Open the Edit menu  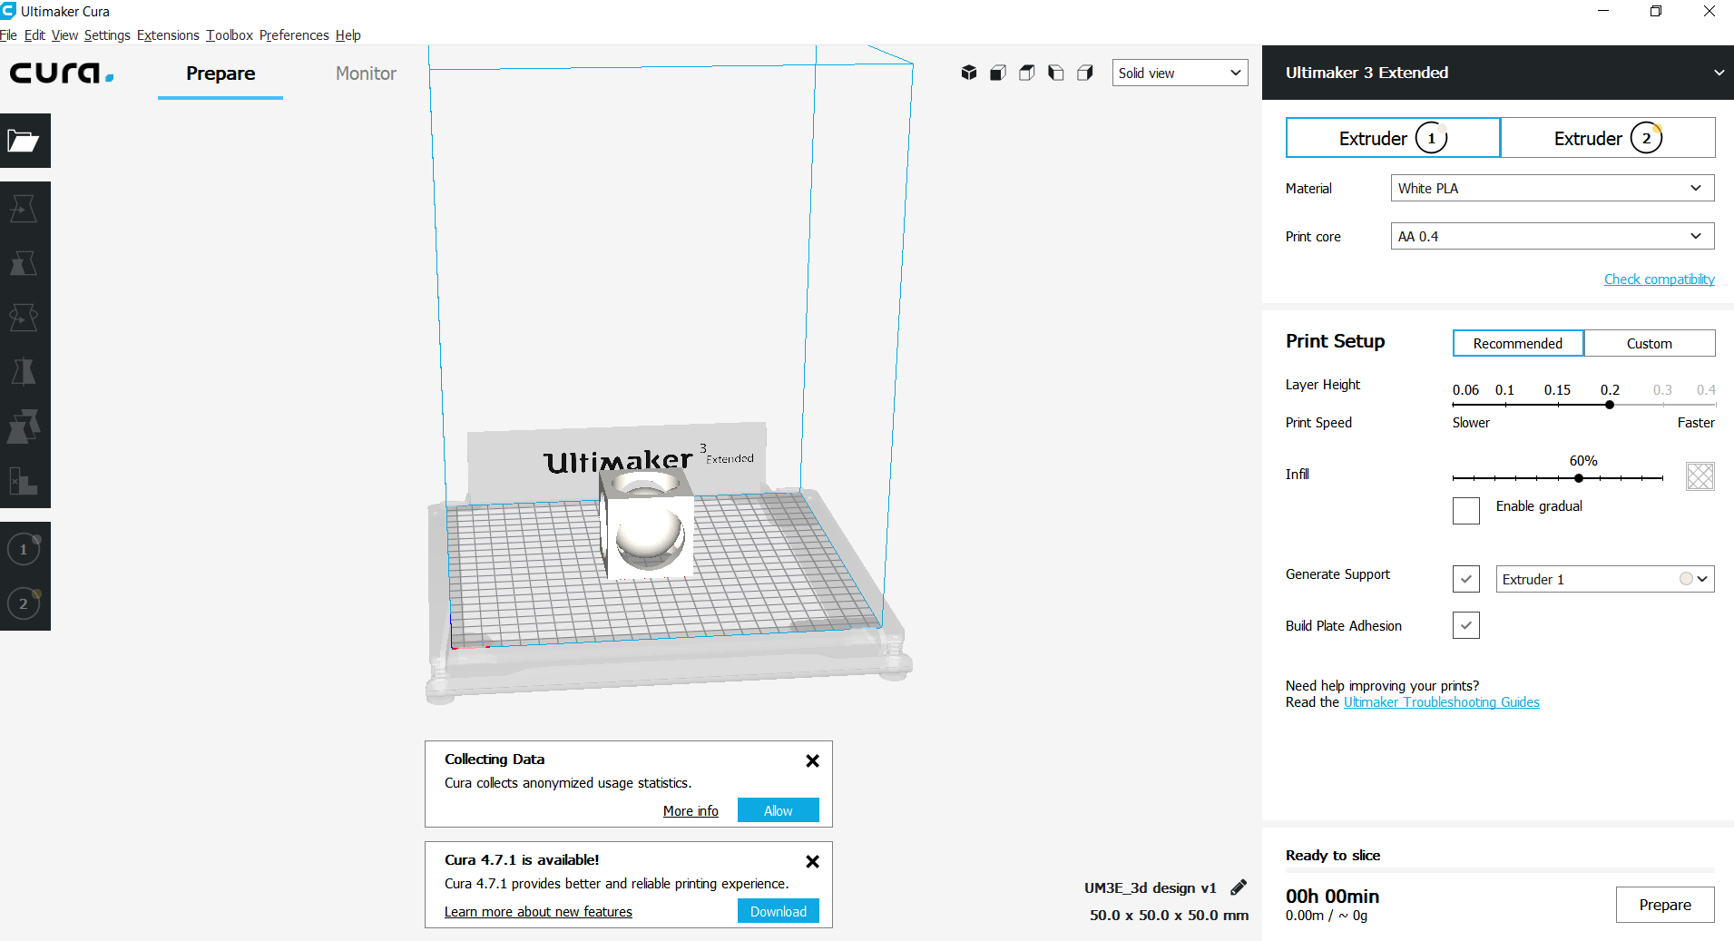(x=34, y=35)
